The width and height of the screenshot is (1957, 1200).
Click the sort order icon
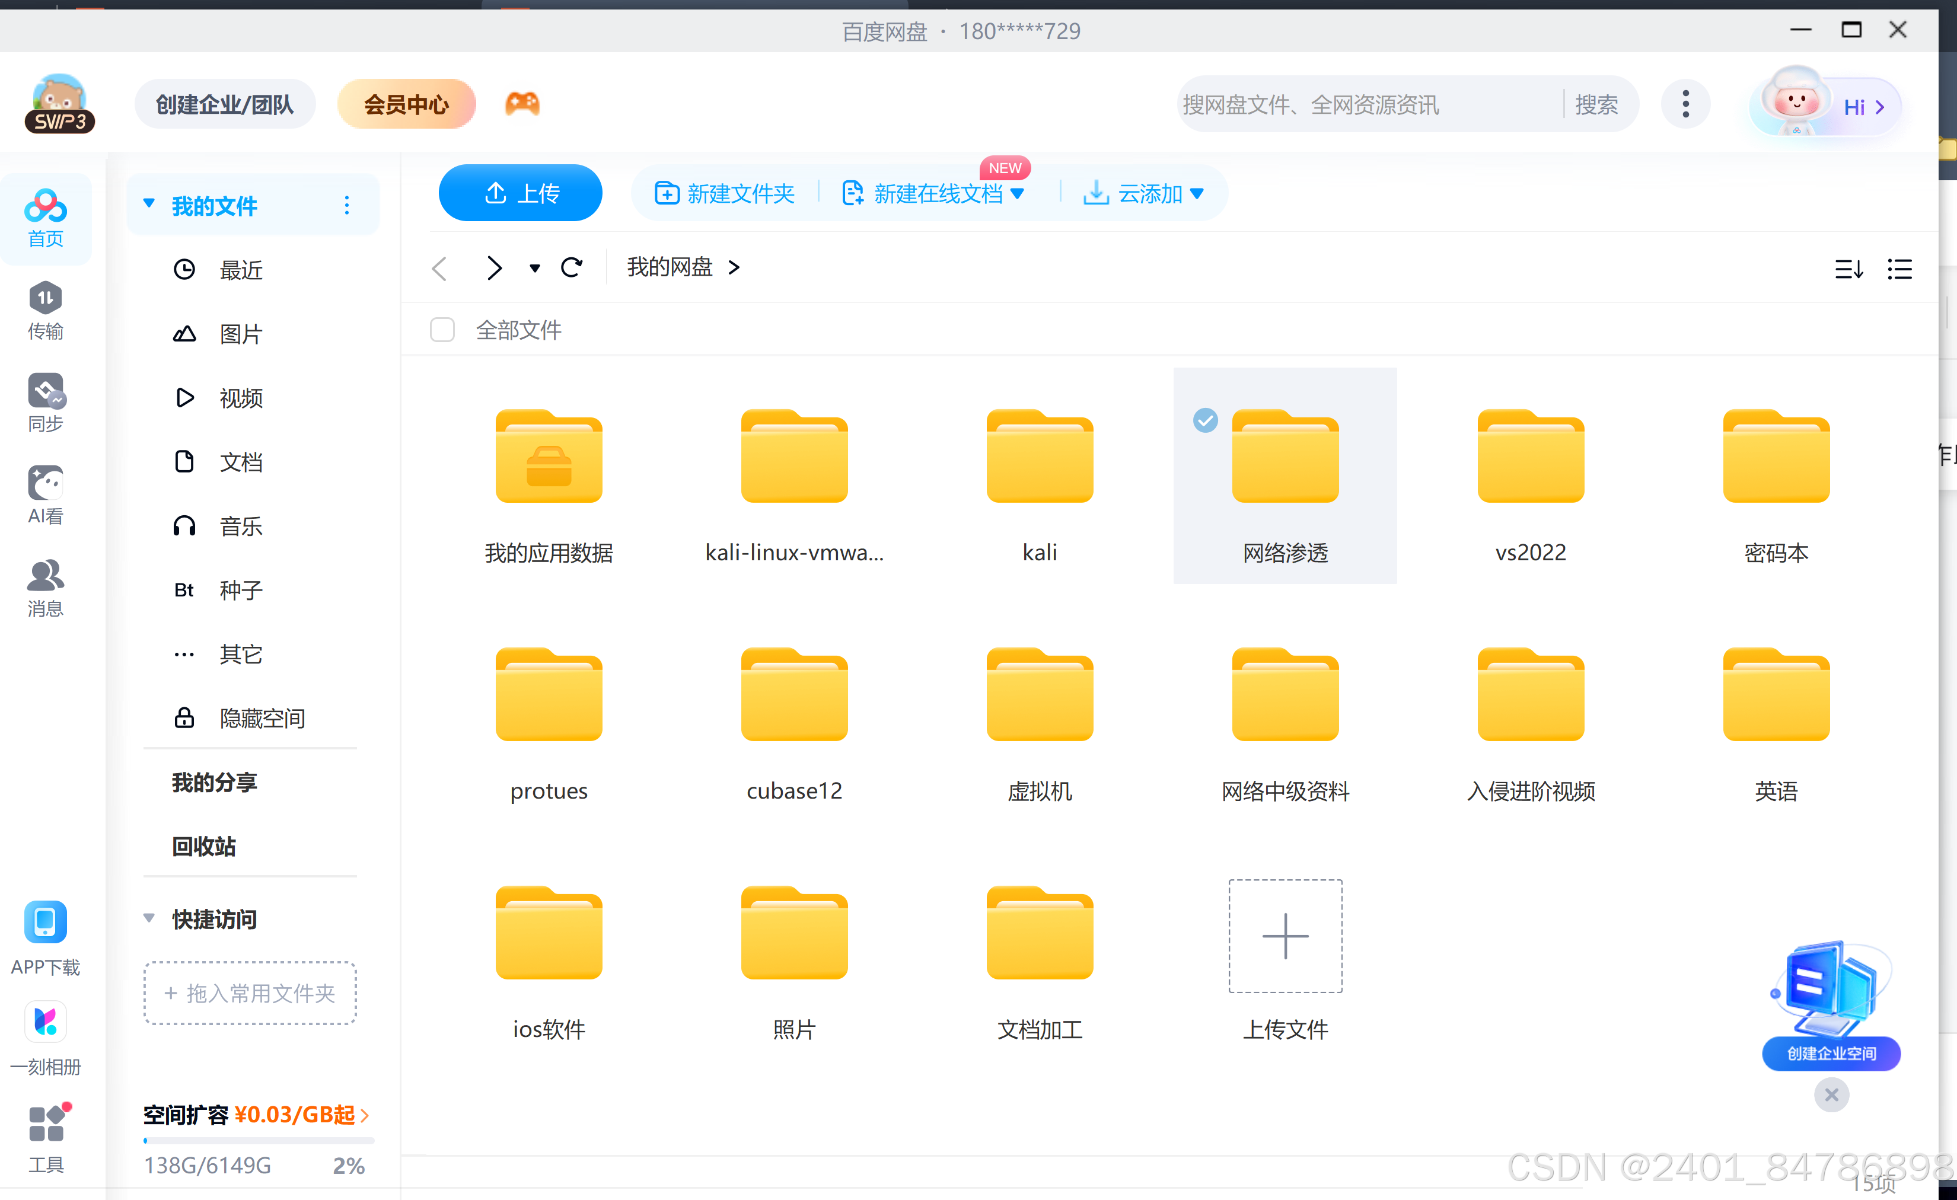click(1848, 269)
